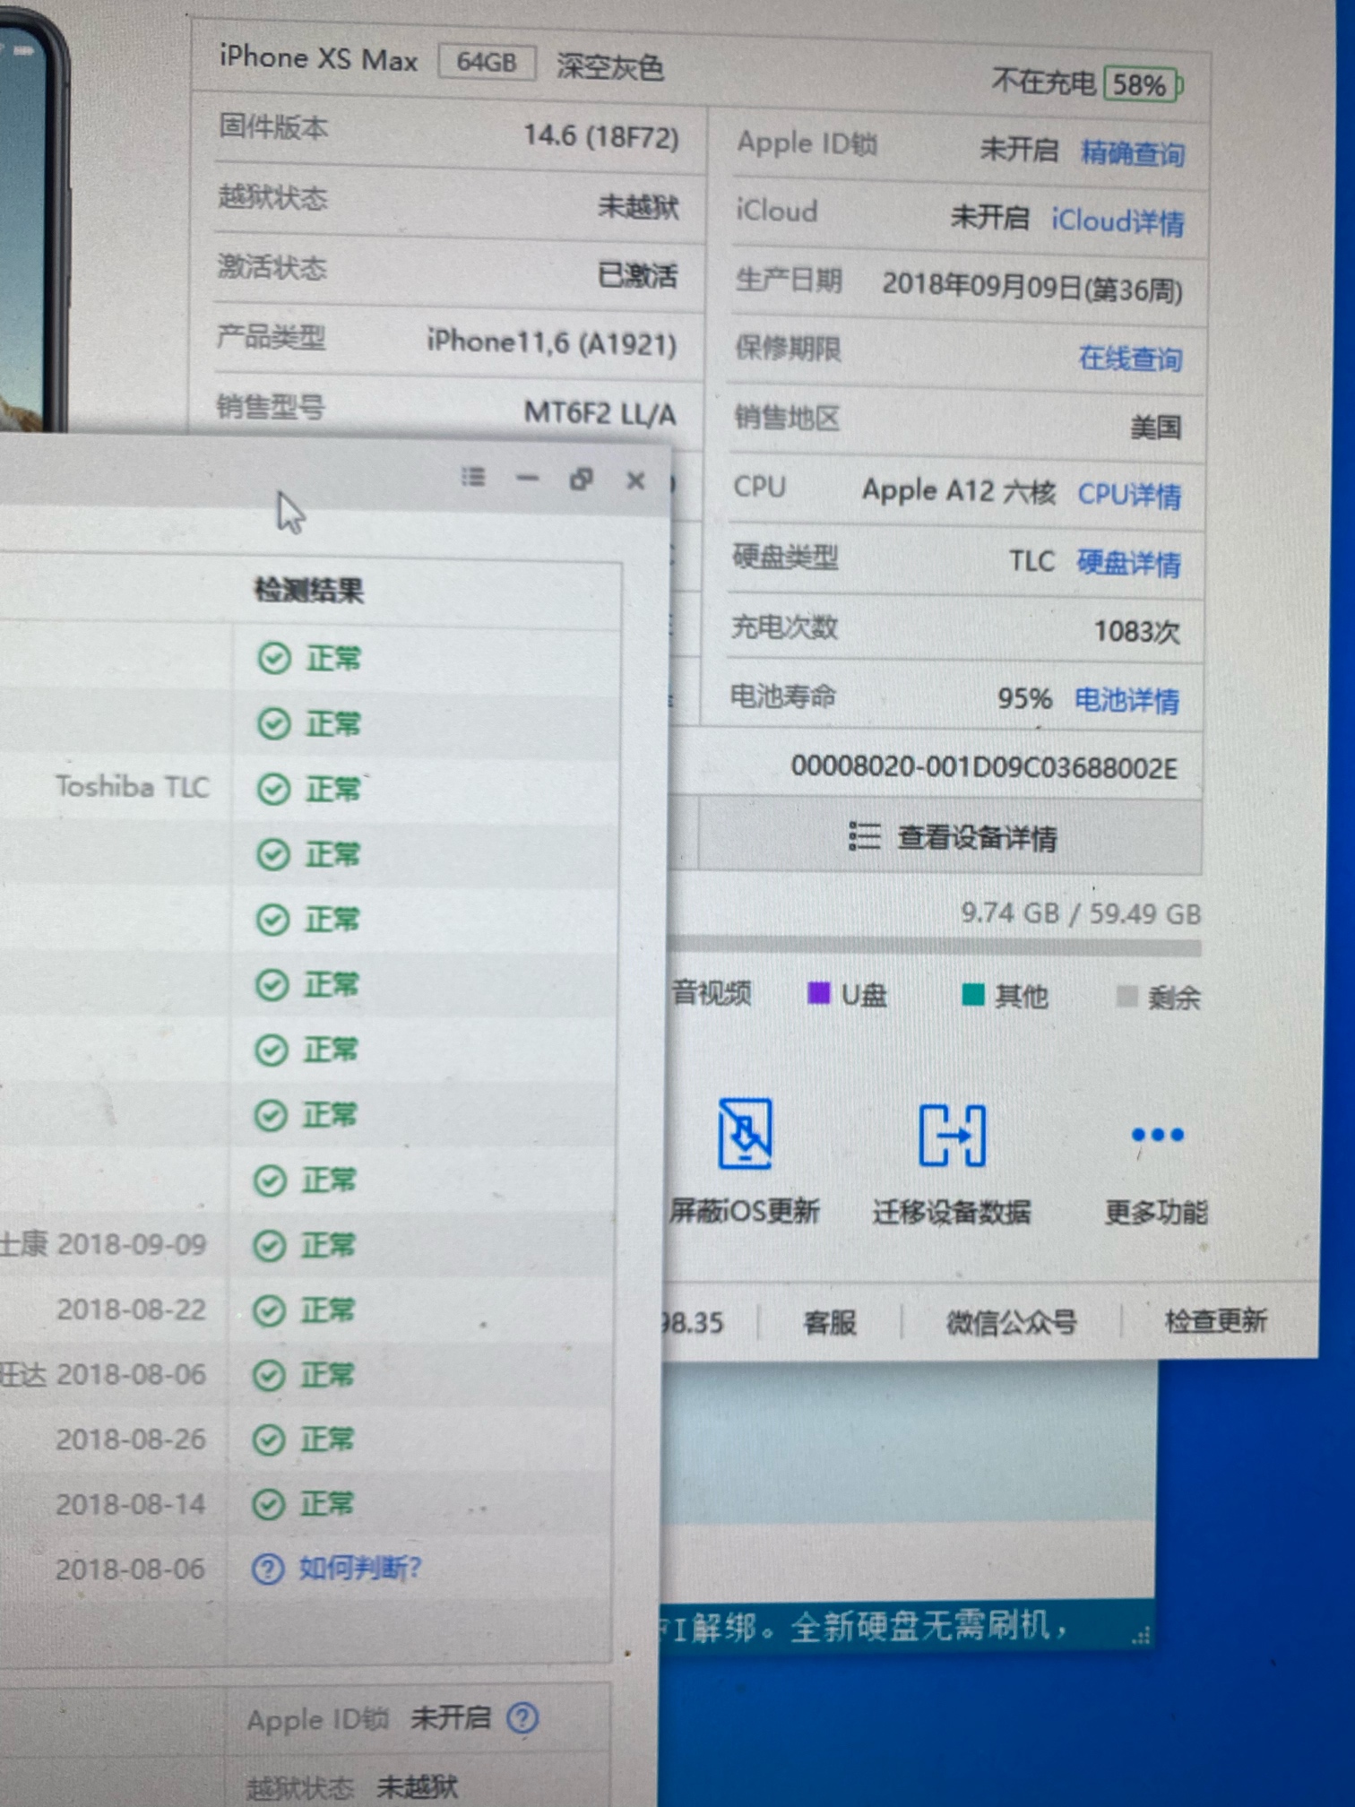Click the 检测结果 column header
The height and width of the screenshot is (1807, 1355).
[309, 590]
